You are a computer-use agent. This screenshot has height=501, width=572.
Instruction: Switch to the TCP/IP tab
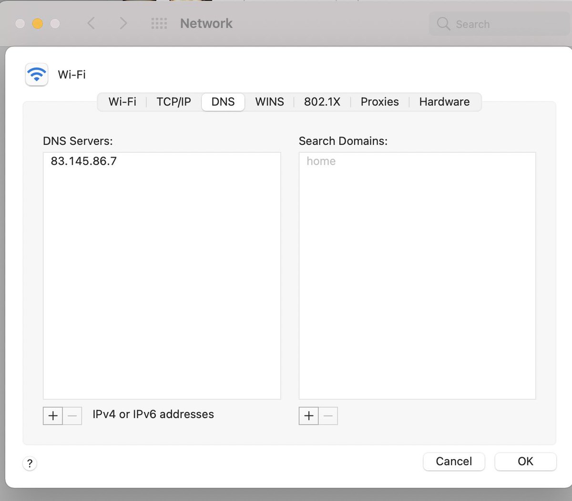click(174, 102)
